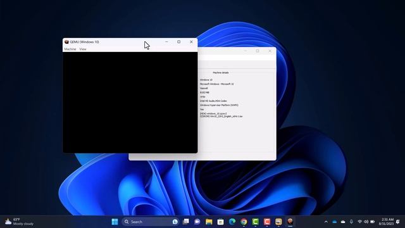Click the 'Windows 10' machine name text
405x228 pixels.
coord(206,80)
